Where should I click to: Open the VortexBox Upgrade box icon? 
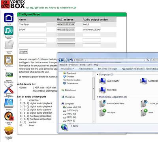pos(9,131)
